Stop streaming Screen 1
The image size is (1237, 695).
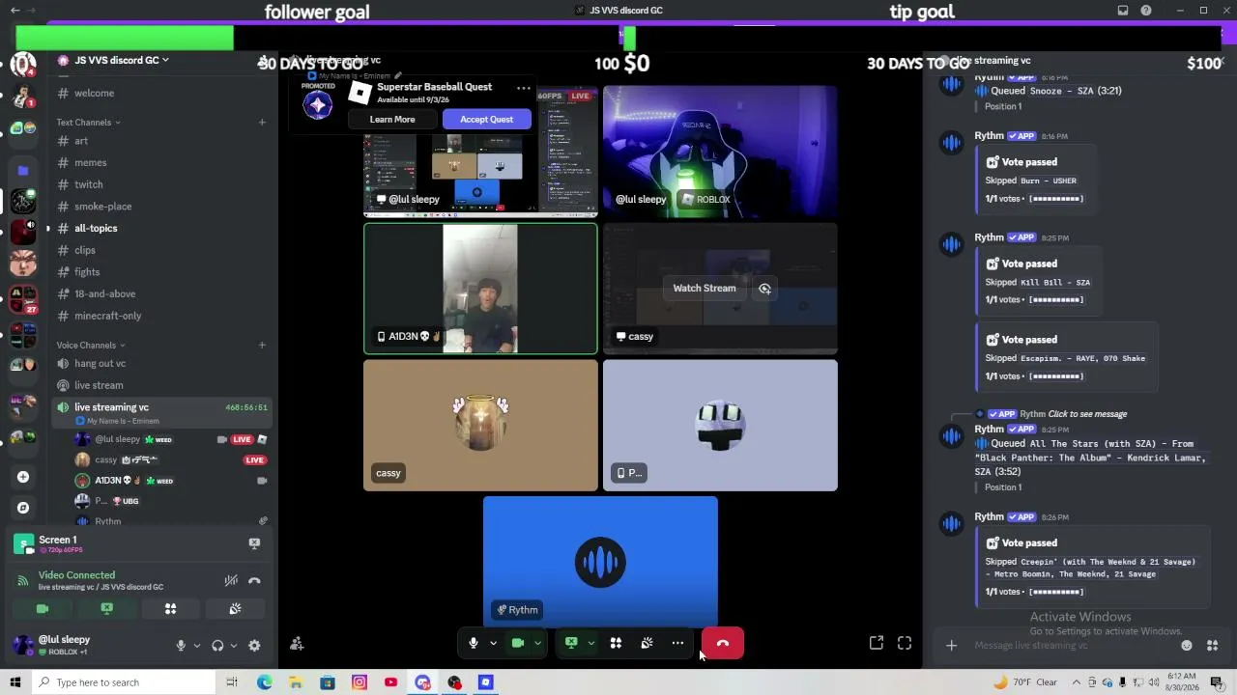click(254, 543)
